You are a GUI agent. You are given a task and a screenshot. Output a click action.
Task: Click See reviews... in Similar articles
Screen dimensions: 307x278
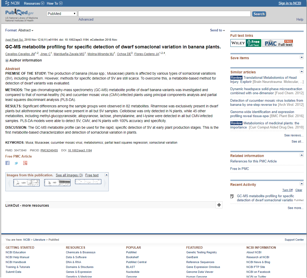click(x=294, y=135)
